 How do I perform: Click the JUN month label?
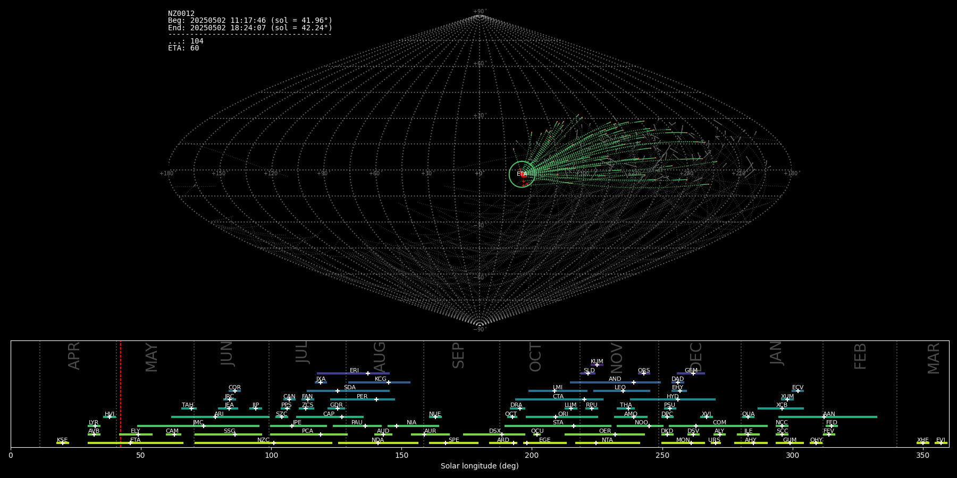tap(227, 354)
